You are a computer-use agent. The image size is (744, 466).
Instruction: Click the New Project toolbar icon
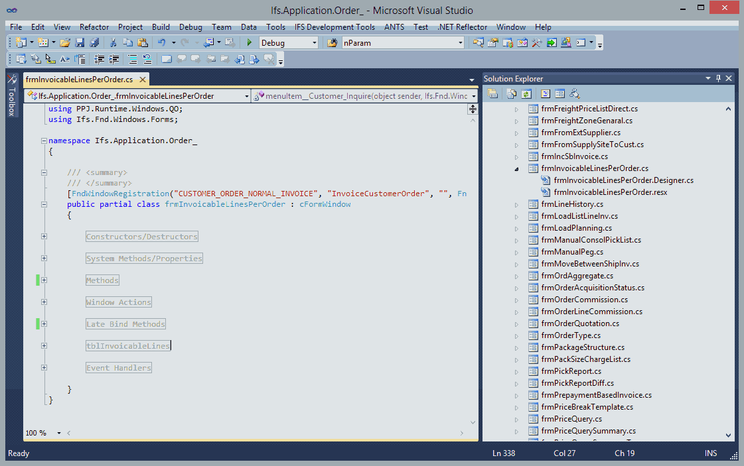[21, 42]
